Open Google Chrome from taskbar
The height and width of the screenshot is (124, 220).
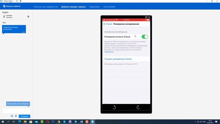[x=59, y=122]
